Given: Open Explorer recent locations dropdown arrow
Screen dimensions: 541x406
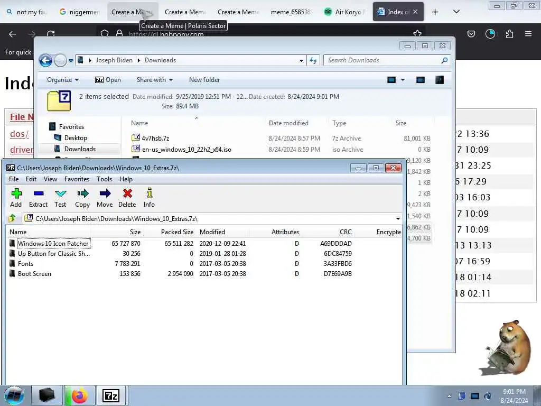Looking at the screenshot, I should (x=71, y=60).
